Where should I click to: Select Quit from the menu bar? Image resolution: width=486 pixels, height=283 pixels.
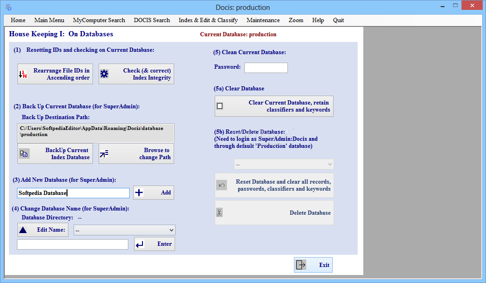point(338,20)
